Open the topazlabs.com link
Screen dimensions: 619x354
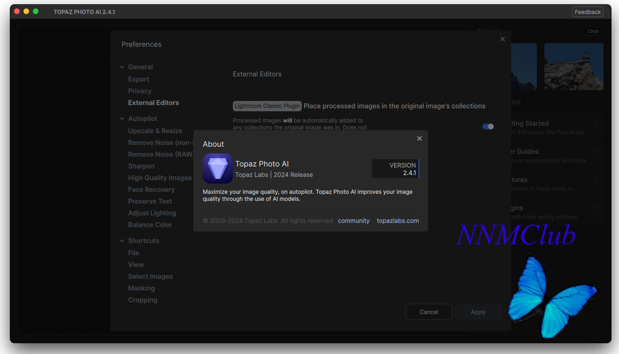(x=398, y=221)
